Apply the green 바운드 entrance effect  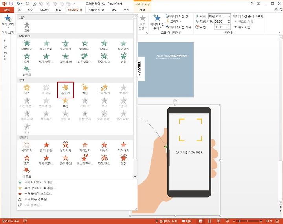(27, 71)
